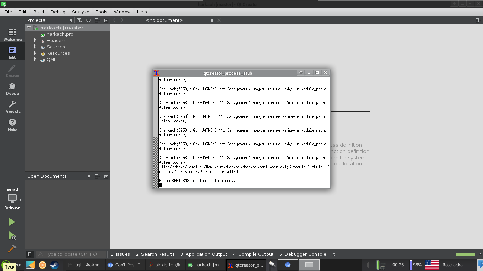Open Help mode
Viewport: 483px width, 271px height.
point(12,125)
